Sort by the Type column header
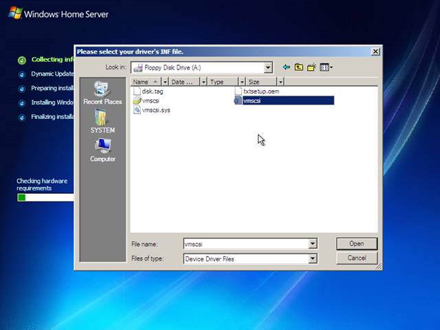The height and width of the screenshot is (330, 440). pos(223,82)
